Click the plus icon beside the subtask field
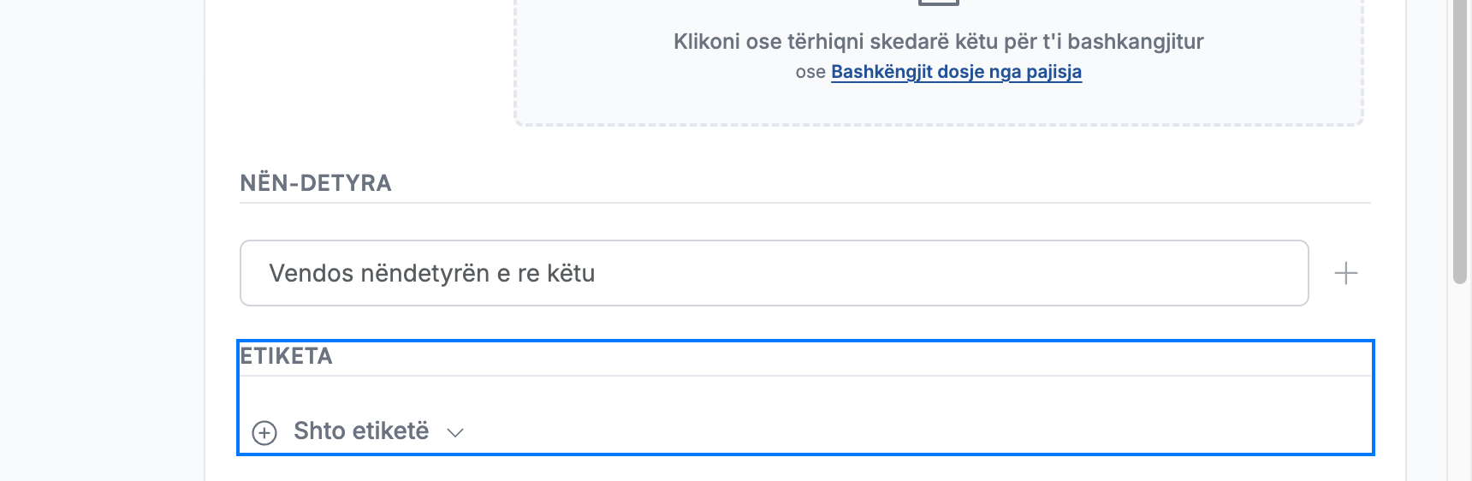This screenshot has height=481, width=1472. tap(1346, 273)
